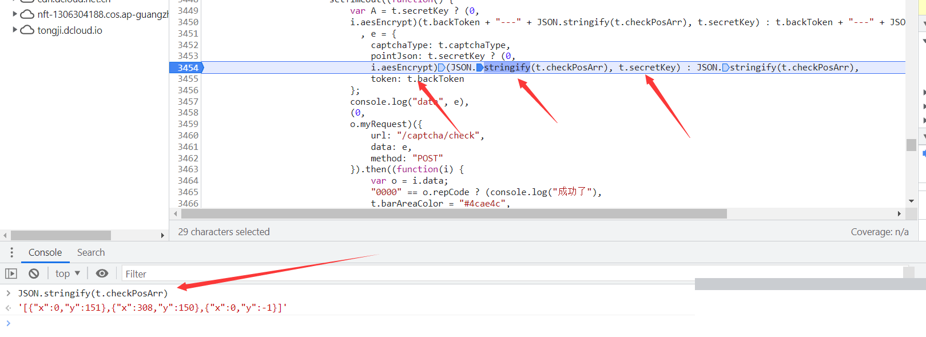Image resolution: width=926 pixels, height=337 pixels.
Task: Click the console output string with x, y values
Action: pyautogui.click(x=153, y=308)
